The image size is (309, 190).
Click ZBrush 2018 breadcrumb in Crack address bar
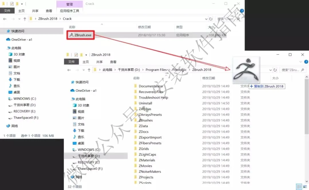click(48, 19)
